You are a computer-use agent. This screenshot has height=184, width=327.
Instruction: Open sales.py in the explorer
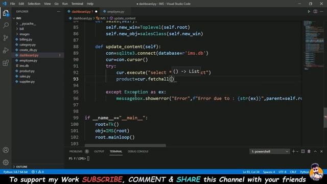tap(25, 76)
